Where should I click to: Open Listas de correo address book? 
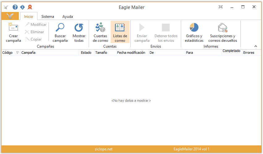(x=120, y=32)
